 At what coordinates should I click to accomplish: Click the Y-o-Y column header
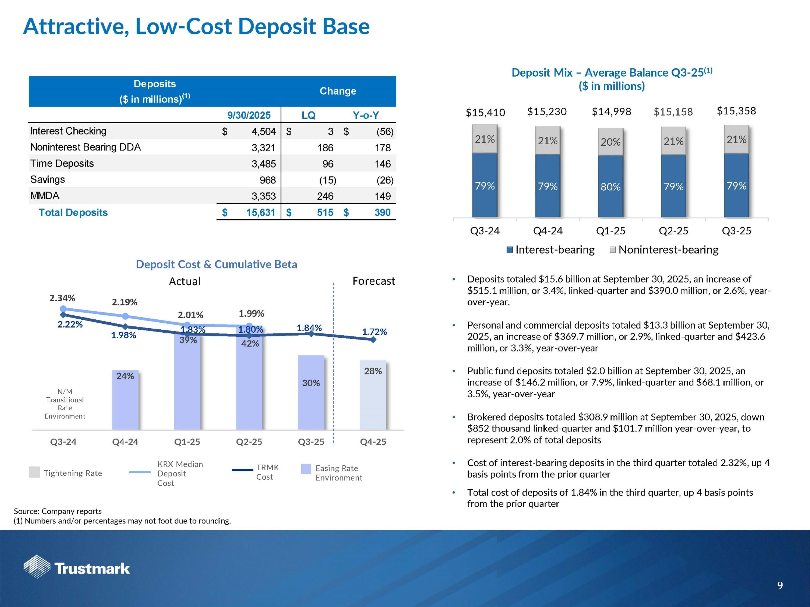(366, 115)
